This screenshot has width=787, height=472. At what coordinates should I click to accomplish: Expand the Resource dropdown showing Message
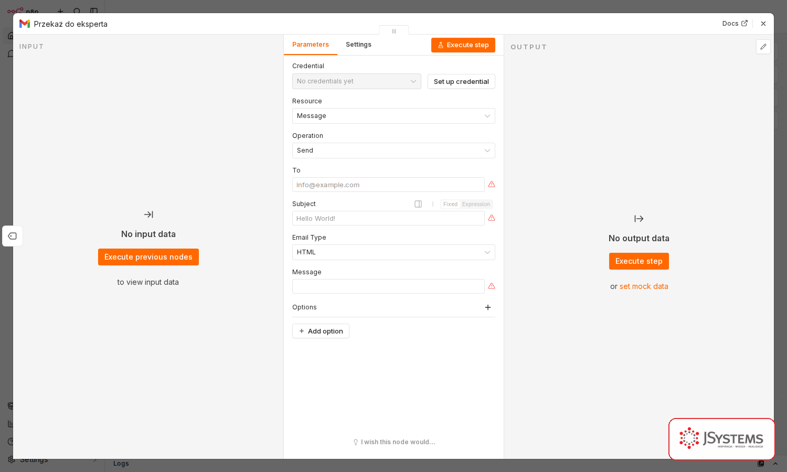393,116
